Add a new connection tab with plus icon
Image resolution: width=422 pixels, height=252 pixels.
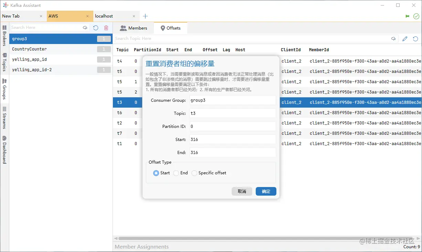[145, 16]
